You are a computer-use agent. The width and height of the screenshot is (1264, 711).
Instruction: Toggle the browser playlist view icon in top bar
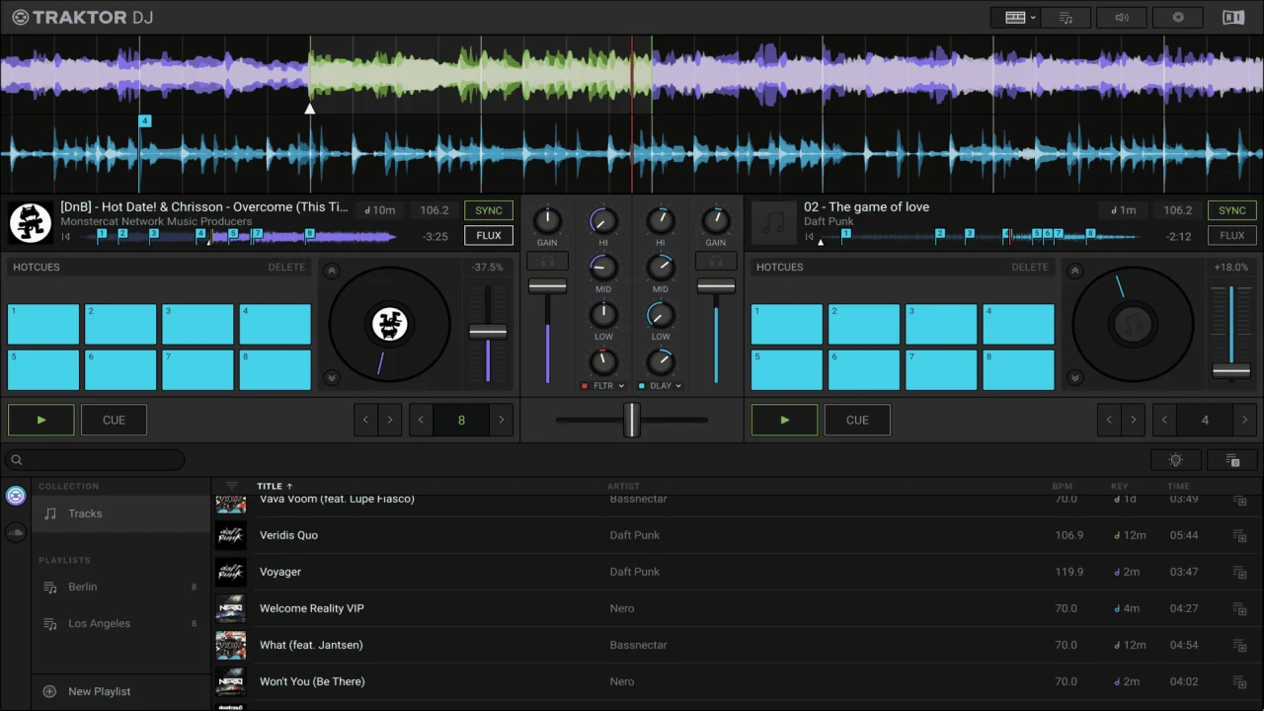(1066, 18)
